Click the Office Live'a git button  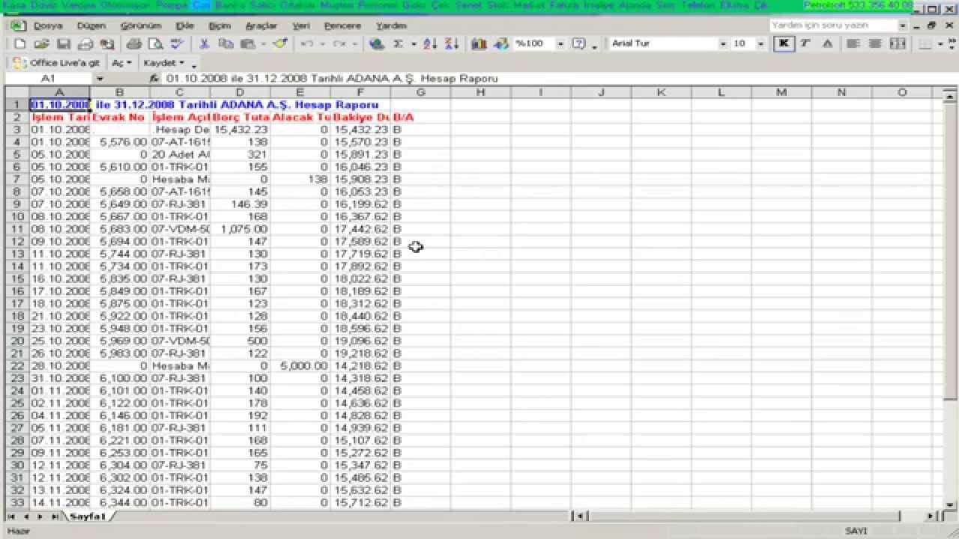click(x=57, y=63)
